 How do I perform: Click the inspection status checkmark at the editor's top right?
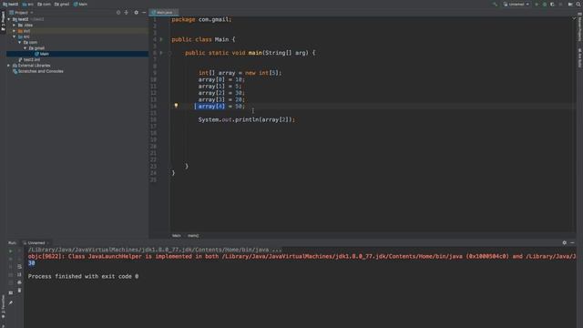point(574,18)
